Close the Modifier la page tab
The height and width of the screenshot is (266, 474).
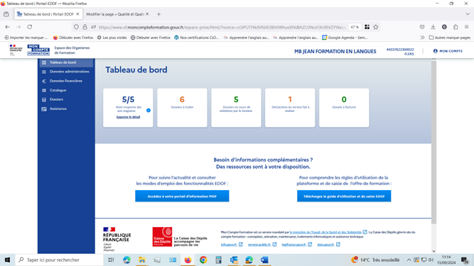coord(147,14)
